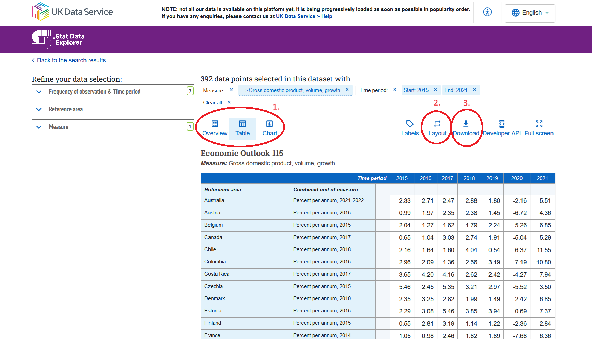The width and height of the screenshot is (592, 339).
Task: Click the Economic Outlook 115 title
Action: (242, 153)
